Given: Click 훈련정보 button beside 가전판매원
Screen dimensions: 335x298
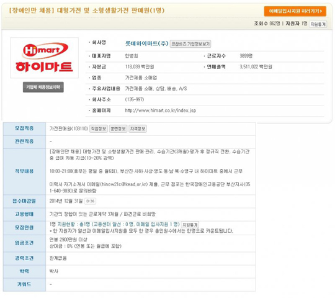Looking at the screenshot, I should pyautogui.click(x=118, y=129).
